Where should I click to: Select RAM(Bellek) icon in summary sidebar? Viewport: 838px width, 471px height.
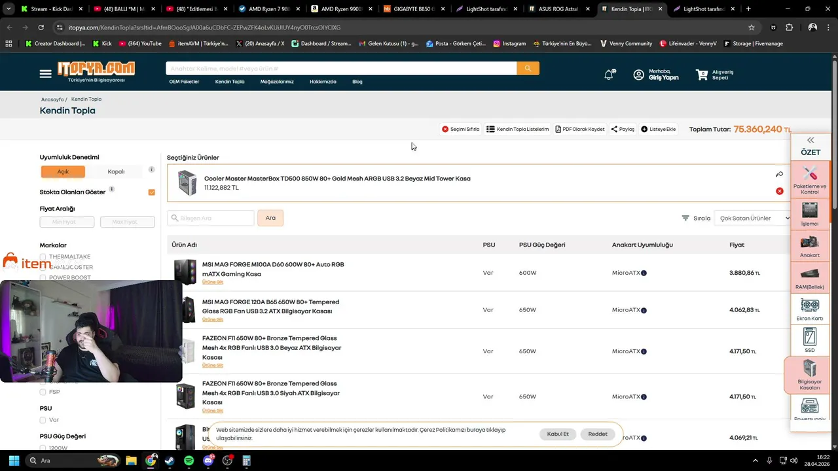point(810,277)
